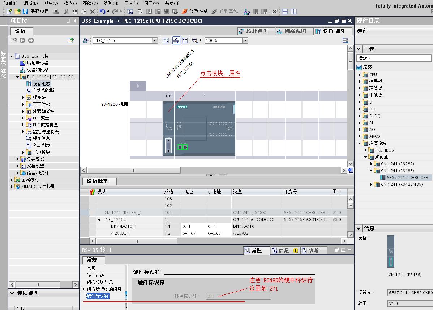Click the Start CPU icon
Image resolution: width=433 pixels, height=310 pixels.
click(256, 11)
